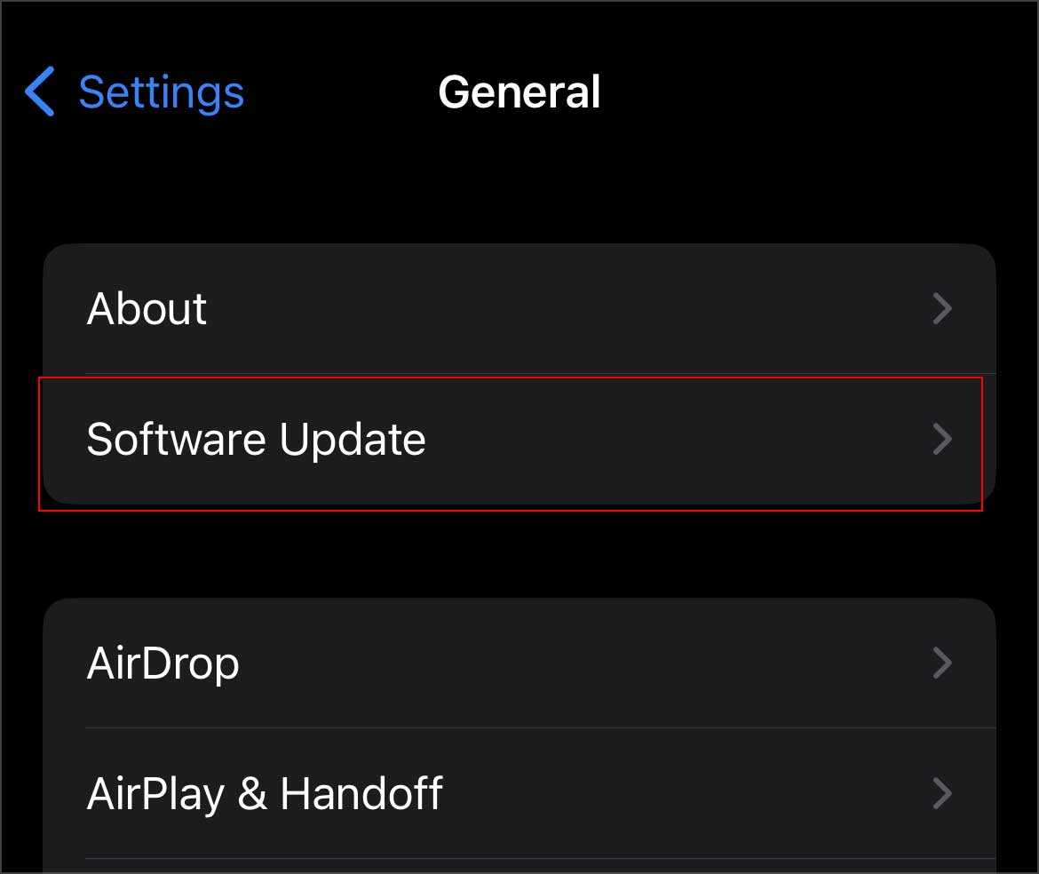Expand AirDrop using its right chevron
The height and width of the screenshot is (874, 1039).
(x=942, y=663)
